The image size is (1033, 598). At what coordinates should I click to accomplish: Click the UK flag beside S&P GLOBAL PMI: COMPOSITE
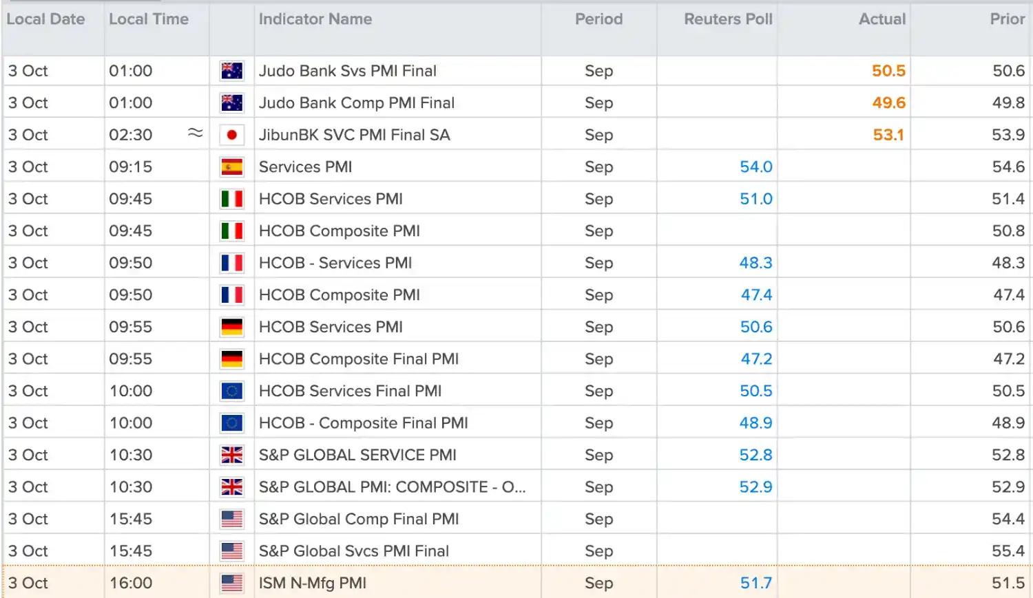click(232, 487)
